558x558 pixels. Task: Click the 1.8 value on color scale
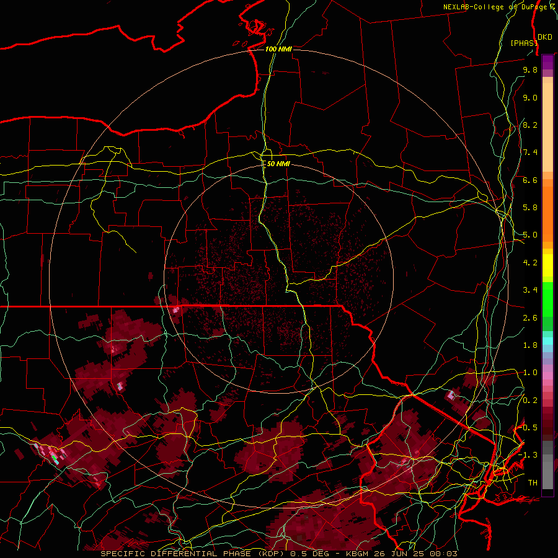(x=530, y=345)
